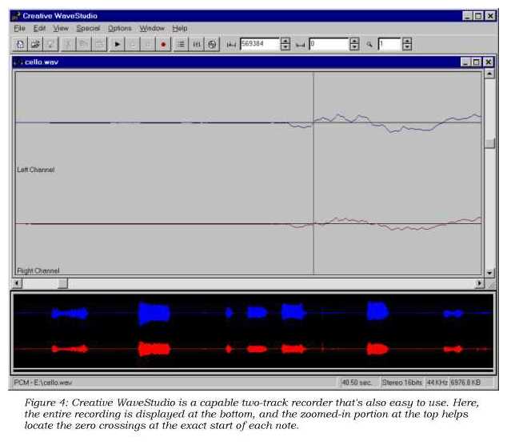Click the Stop toolbar button
507x445 pixels.
point(147,44)
